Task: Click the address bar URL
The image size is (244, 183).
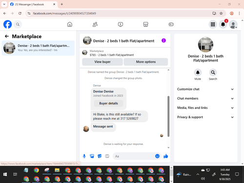Action: [64, 13]
